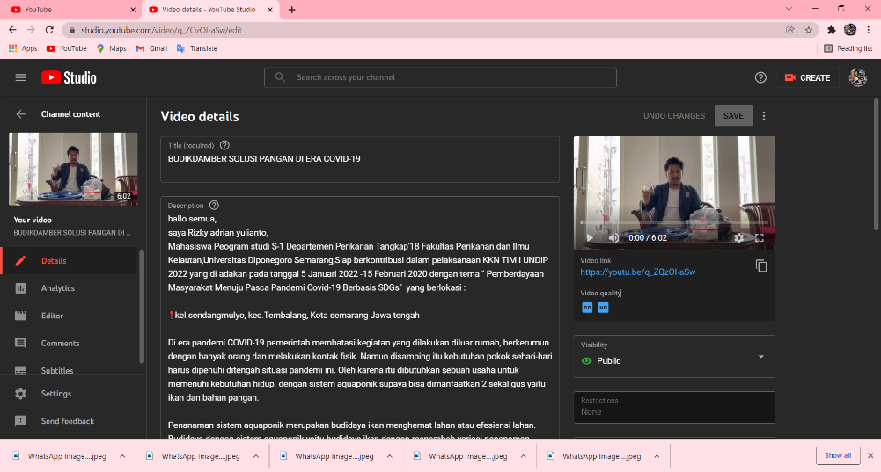Click the Restrictions field
Image resolution: width=881 pixels, height=472 pixels.
673,407
